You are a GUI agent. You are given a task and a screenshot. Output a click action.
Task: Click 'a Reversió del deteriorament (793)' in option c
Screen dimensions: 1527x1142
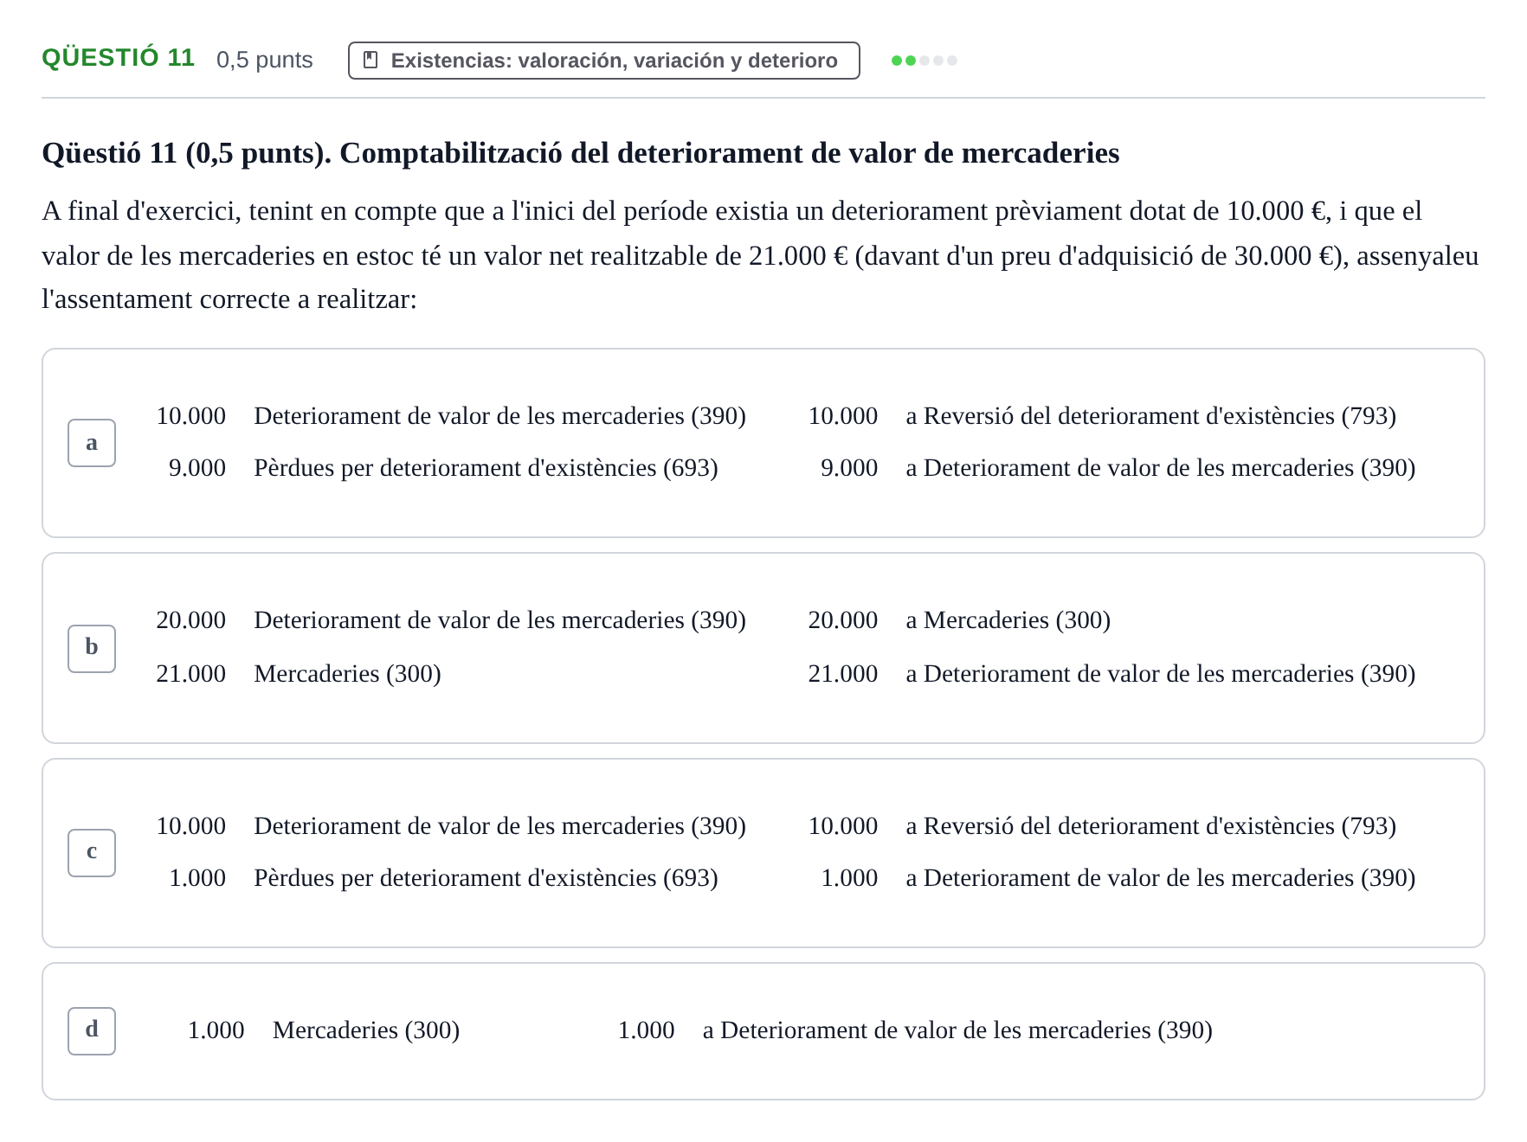tap(1150, 826)
